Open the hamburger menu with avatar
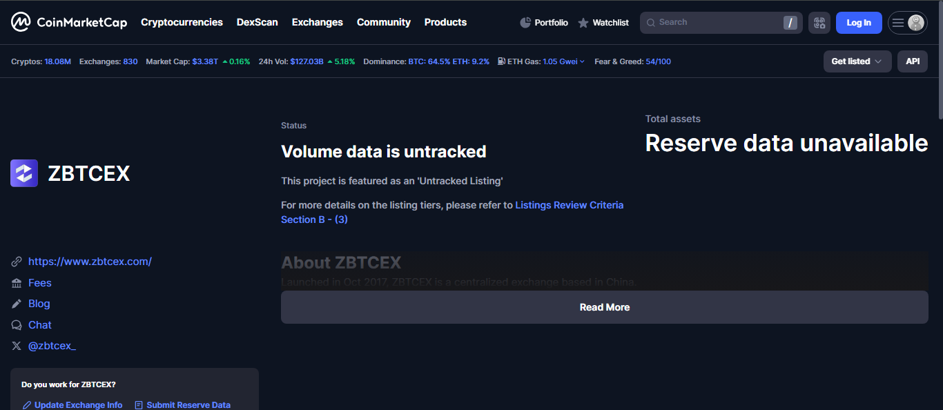 pos(907,23)
